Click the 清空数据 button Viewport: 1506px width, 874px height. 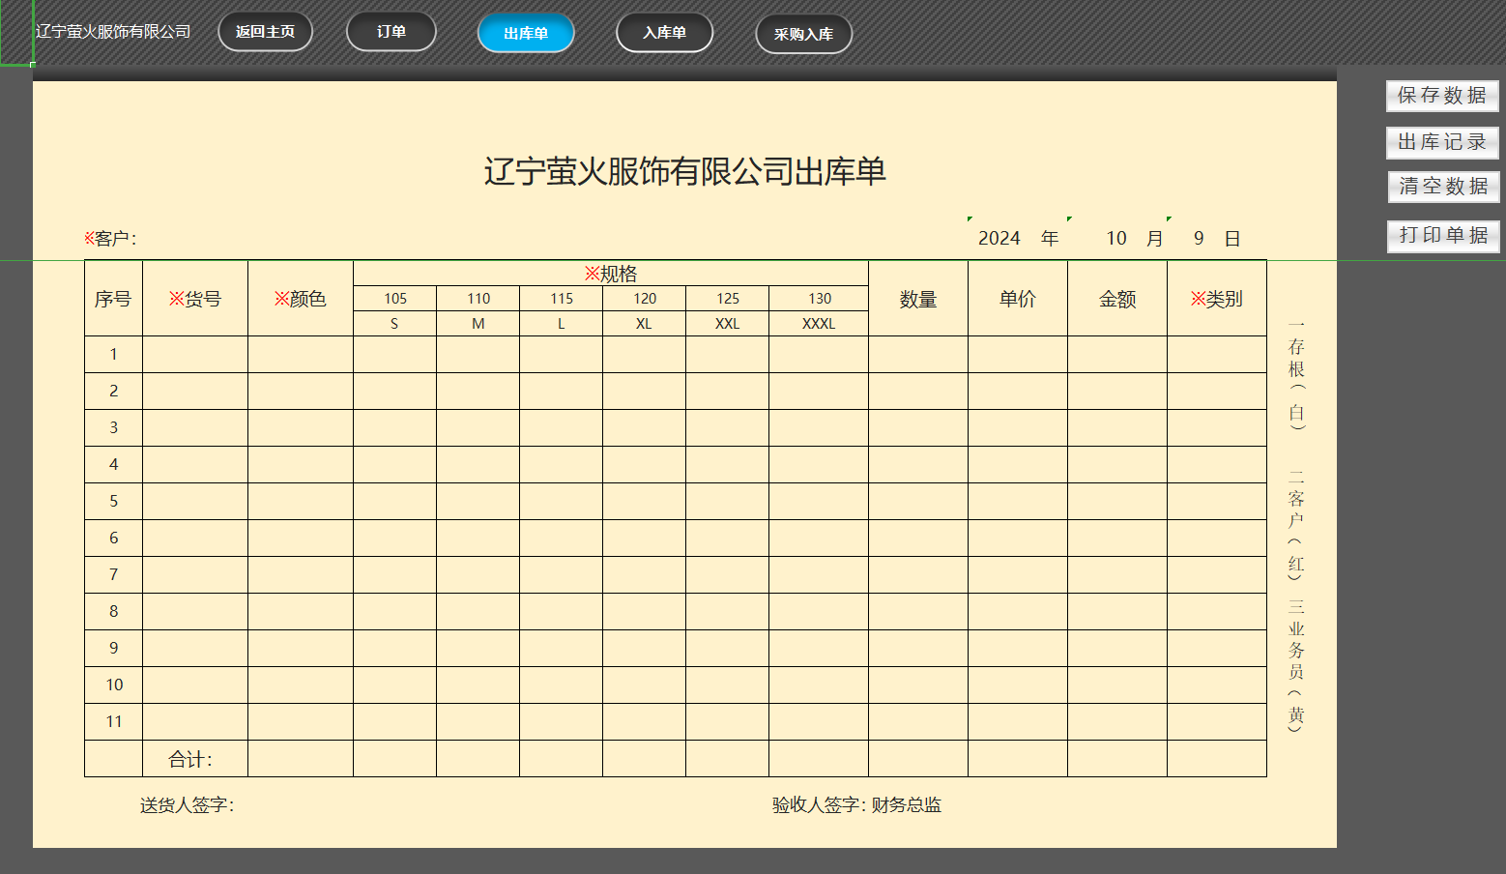point(1443,187)
